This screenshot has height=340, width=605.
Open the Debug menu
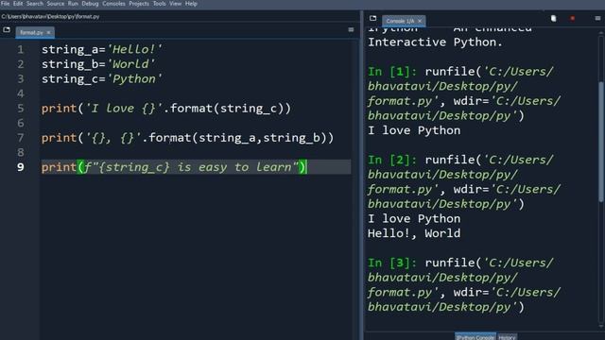click(90, 4)
